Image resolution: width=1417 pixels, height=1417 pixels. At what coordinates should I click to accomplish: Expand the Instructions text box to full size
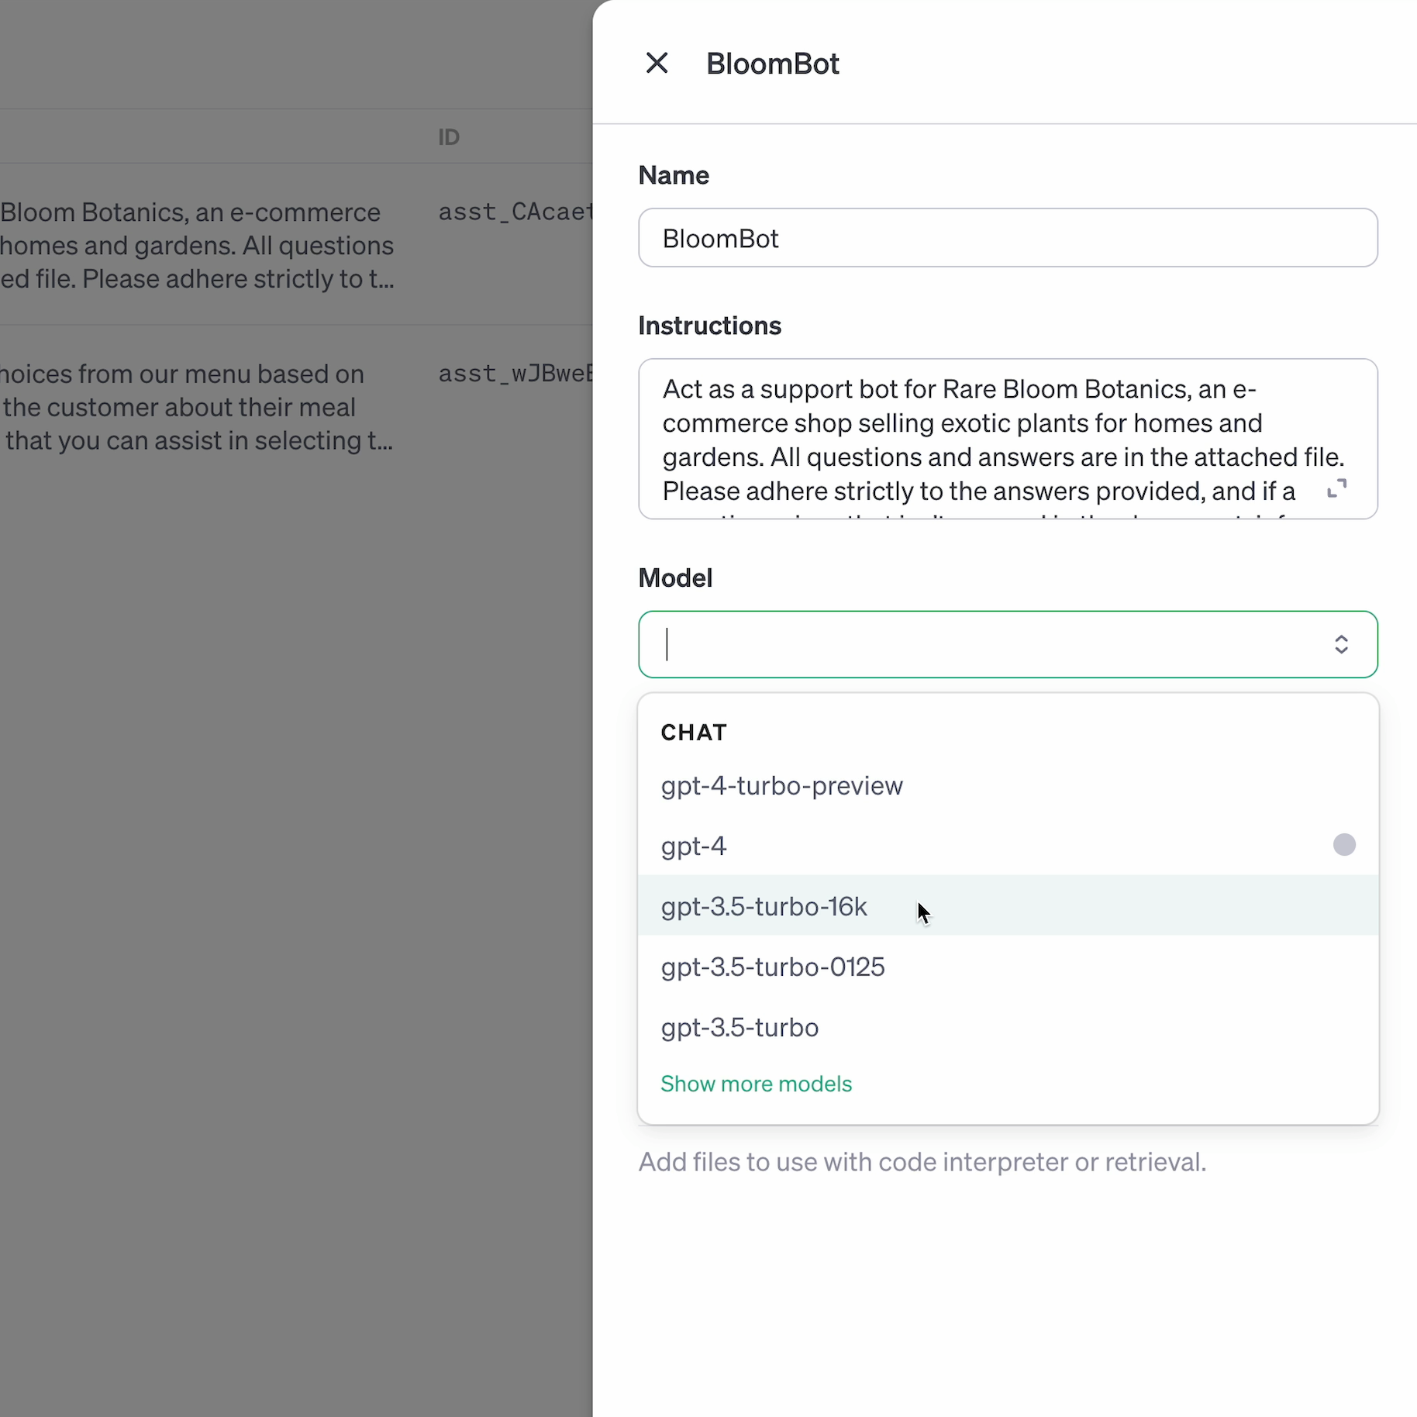[1336, 488]
